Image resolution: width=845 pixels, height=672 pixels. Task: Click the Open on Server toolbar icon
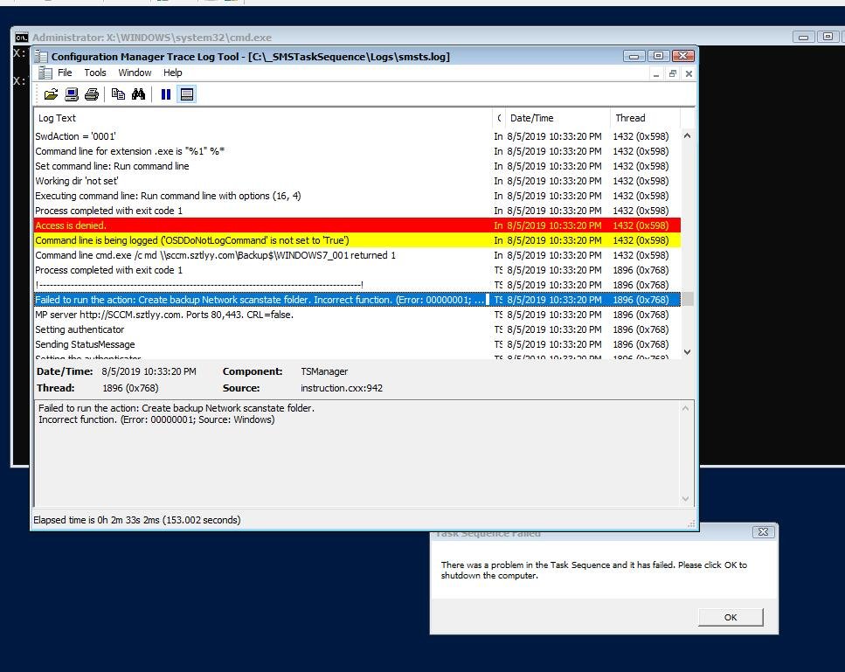[x=71, y=94]
